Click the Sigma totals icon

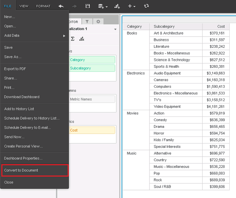pos(73,39)
